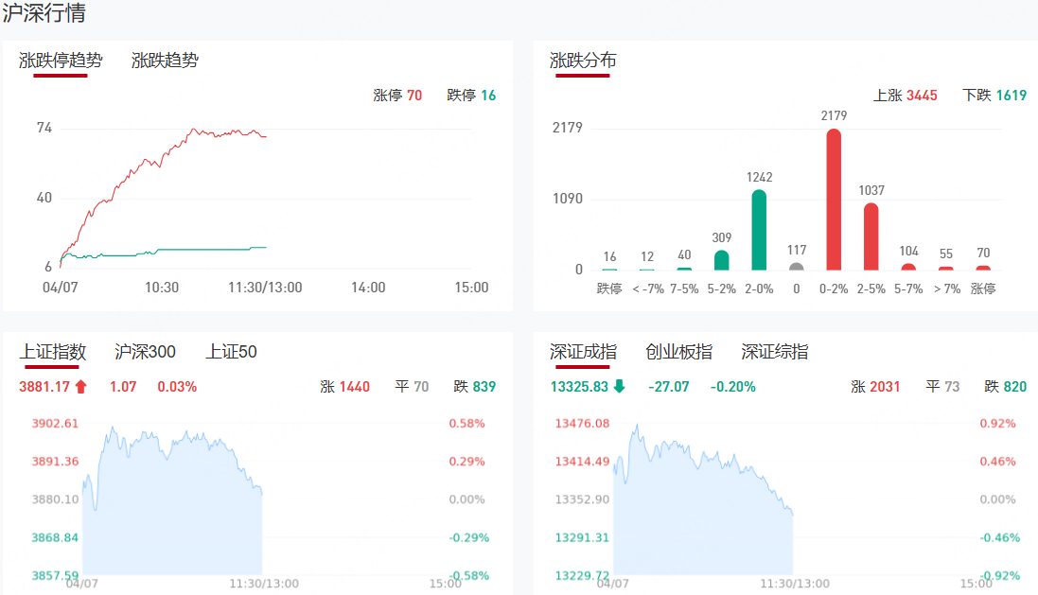Viewport: 1038px width, 595px height.
Task: Click the green bar labeled 1242
Action: coord(759,231)
